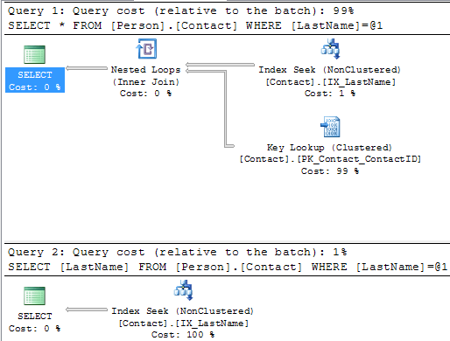
Task: Click the Nested Loops operator icon
Action: coord(146,49)
